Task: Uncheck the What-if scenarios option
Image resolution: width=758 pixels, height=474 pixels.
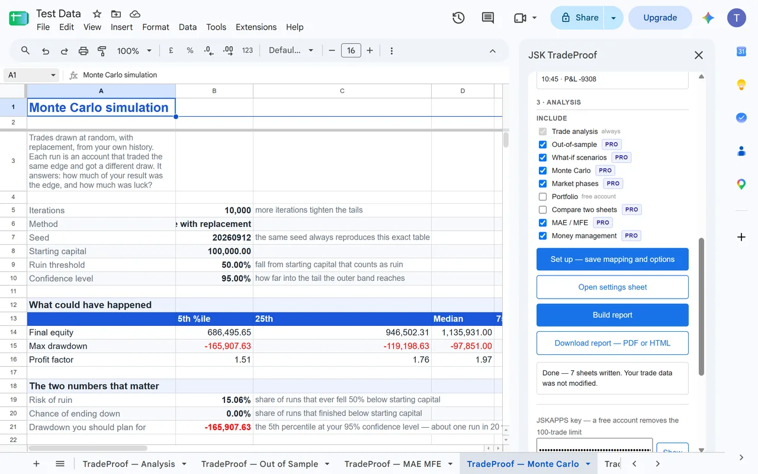Action: click(542, 158)
